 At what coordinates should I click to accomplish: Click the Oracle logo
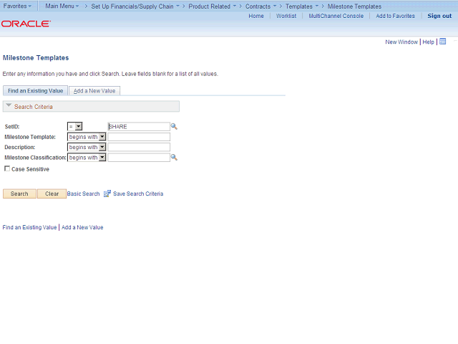click(26, 24)
